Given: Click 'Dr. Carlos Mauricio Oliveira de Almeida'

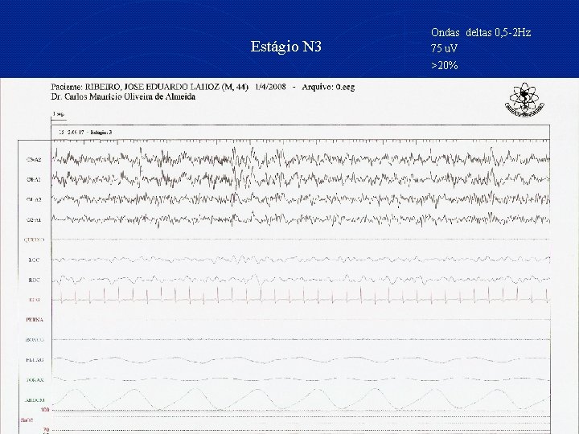Looking at the screenshot, I should [123, 96].
